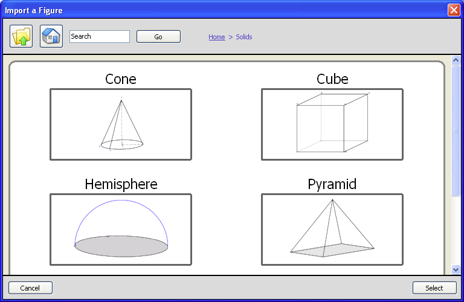Cancel the Import a Figure dialog
This screenshot has height=302, width=464.
[30, 288]
